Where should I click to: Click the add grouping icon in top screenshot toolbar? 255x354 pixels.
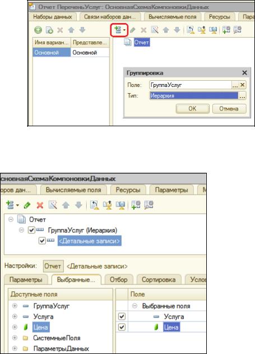pyautogui.click(x=118, y=30)
